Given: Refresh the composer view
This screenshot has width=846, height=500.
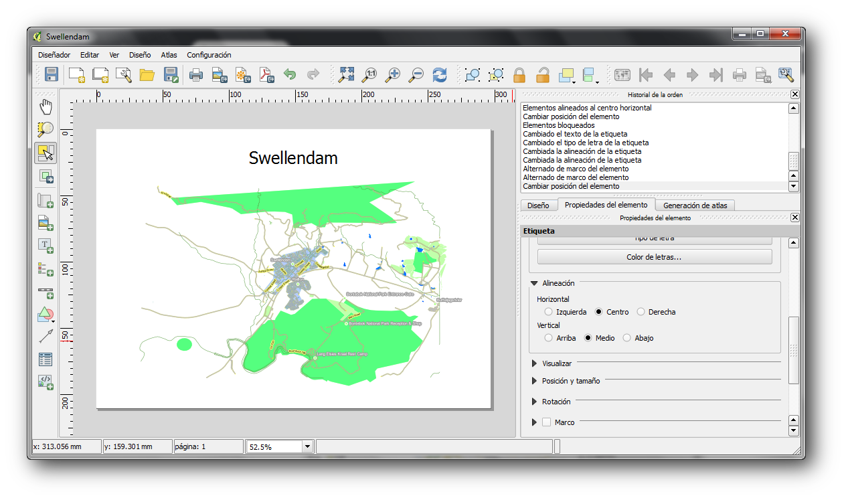Looking at the screenshot, I should point(440,75).
